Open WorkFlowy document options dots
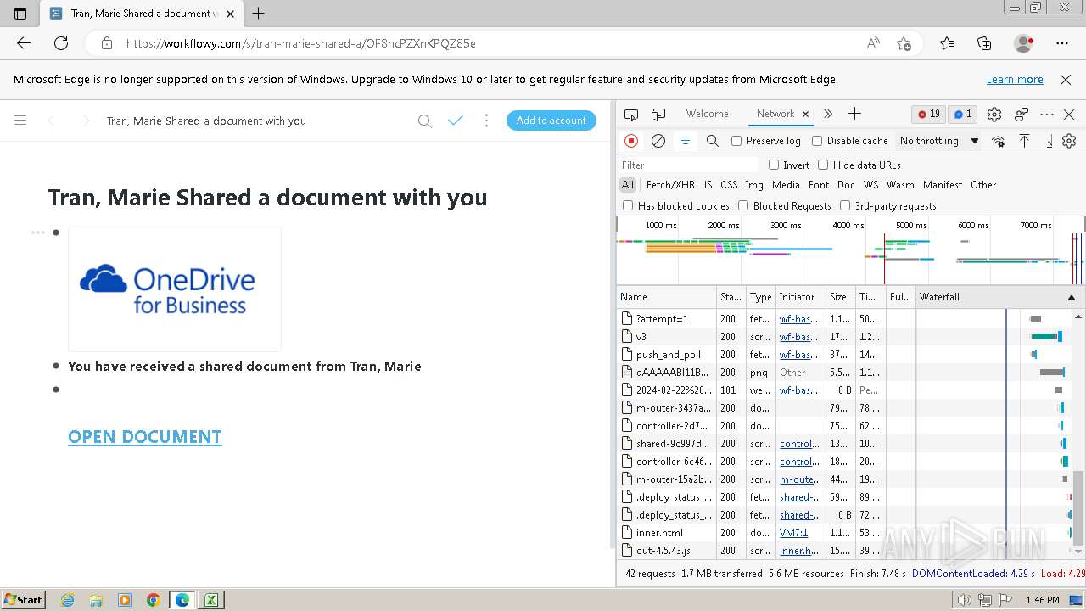 coord(486,121)
